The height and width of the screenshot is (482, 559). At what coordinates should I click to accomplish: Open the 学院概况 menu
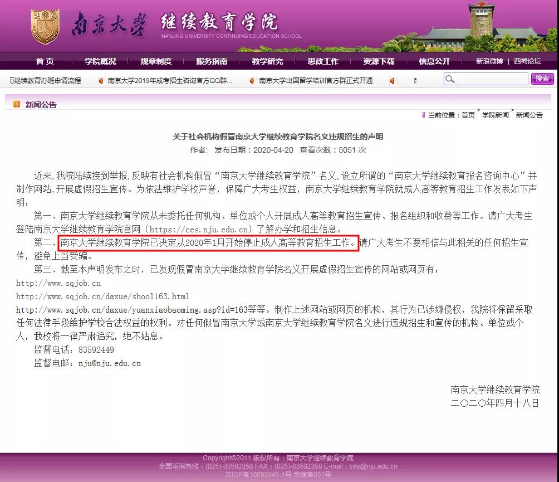(x=101, y=61)
